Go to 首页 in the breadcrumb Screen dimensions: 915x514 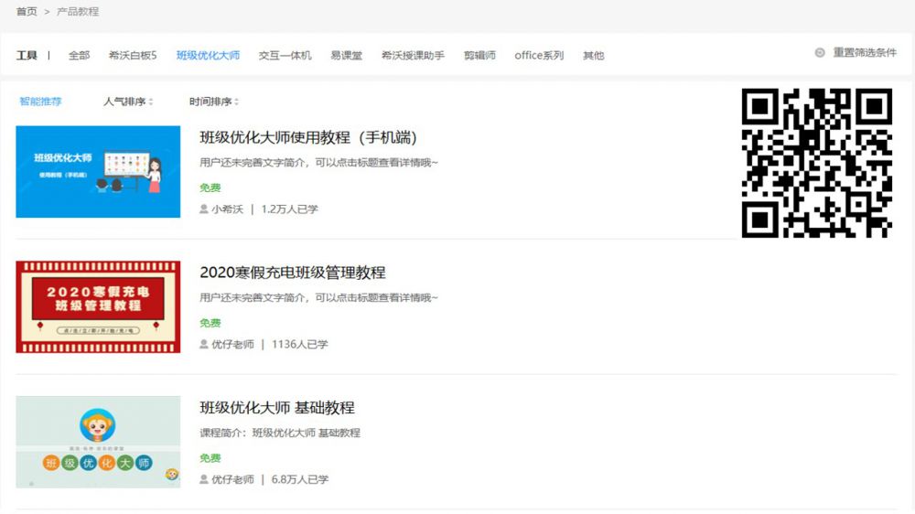(x=27, y=12)
